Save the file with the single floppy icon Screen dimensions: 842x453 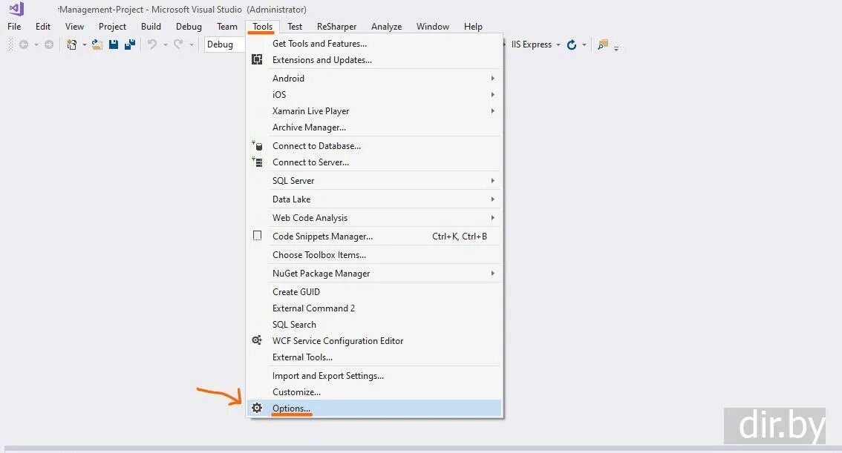[x=114, y=44]
